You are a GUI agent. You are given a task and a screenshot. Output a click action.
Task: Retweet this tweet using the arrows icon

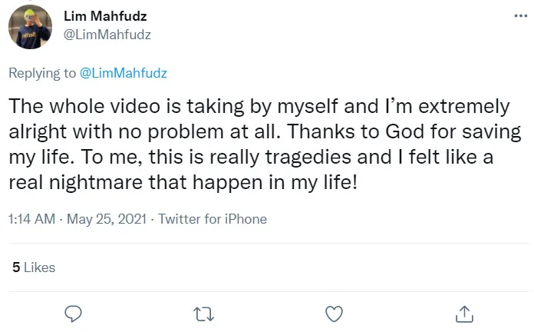point(203,314)
